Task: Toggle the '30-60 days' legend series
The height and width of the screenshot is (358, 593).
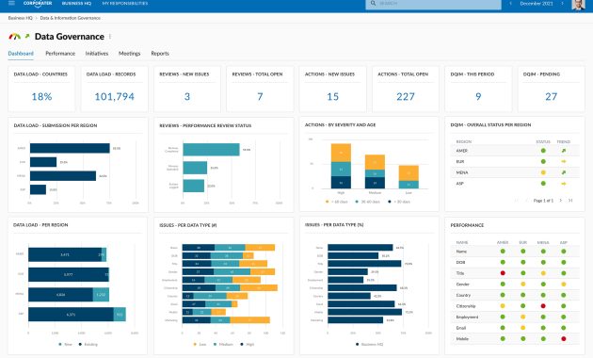Action: 368,202
